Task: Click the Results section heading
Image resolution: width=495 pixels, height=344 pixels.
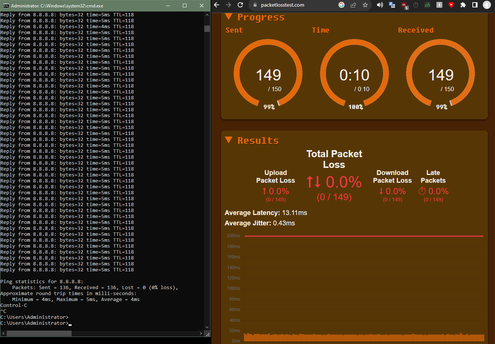Action: (258, 140)
